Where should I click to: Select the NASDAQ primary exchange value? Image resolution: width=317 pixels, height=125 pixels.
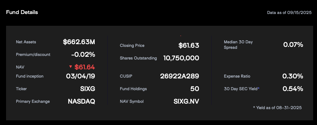point(81,101)
